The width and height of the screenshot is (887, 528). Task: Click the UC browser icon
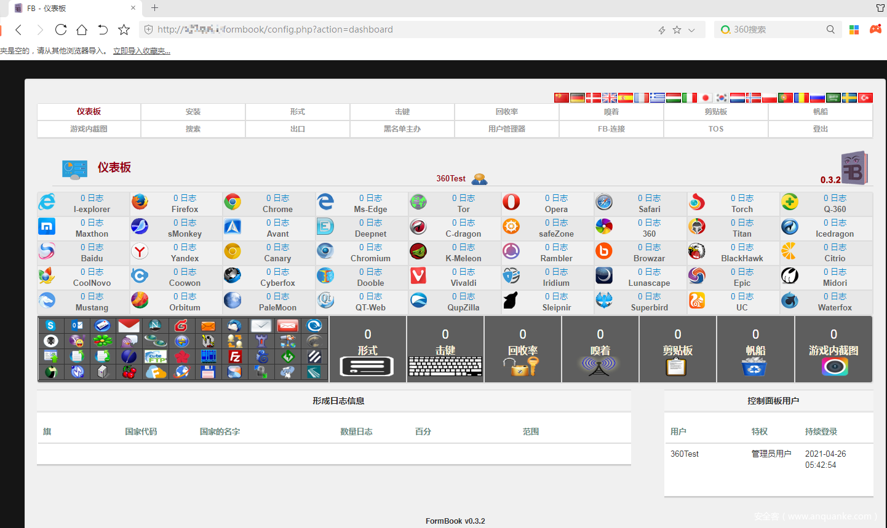point(697,300)
